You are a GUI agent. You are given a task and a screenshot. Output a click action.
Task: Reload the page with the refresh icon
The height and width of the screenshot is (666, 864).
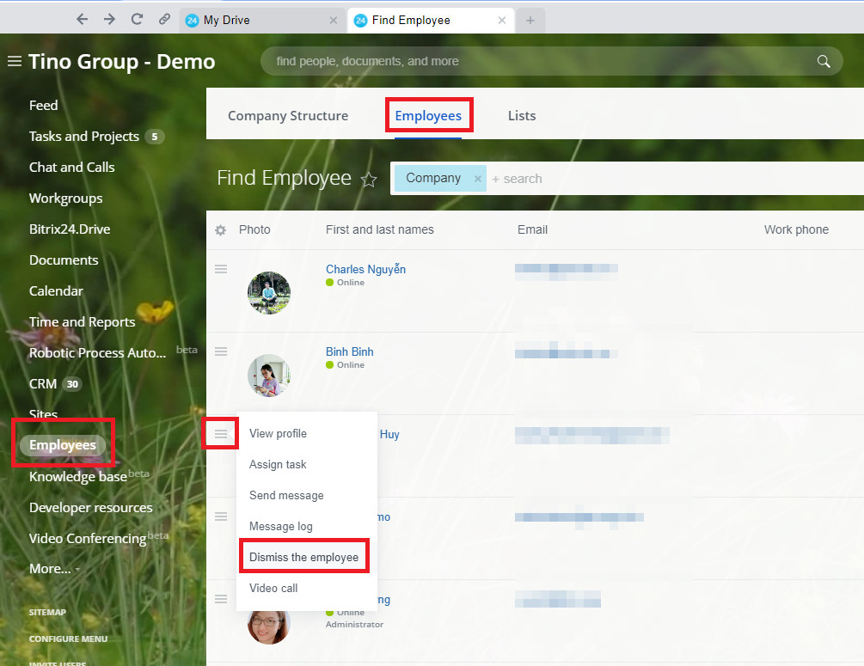click(x=137, y=19)
